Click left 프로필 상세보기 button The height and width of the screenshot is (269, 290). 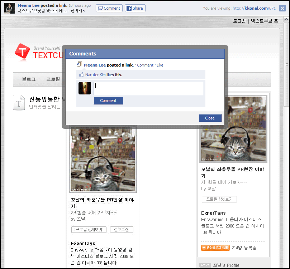[x=89, y=230]
